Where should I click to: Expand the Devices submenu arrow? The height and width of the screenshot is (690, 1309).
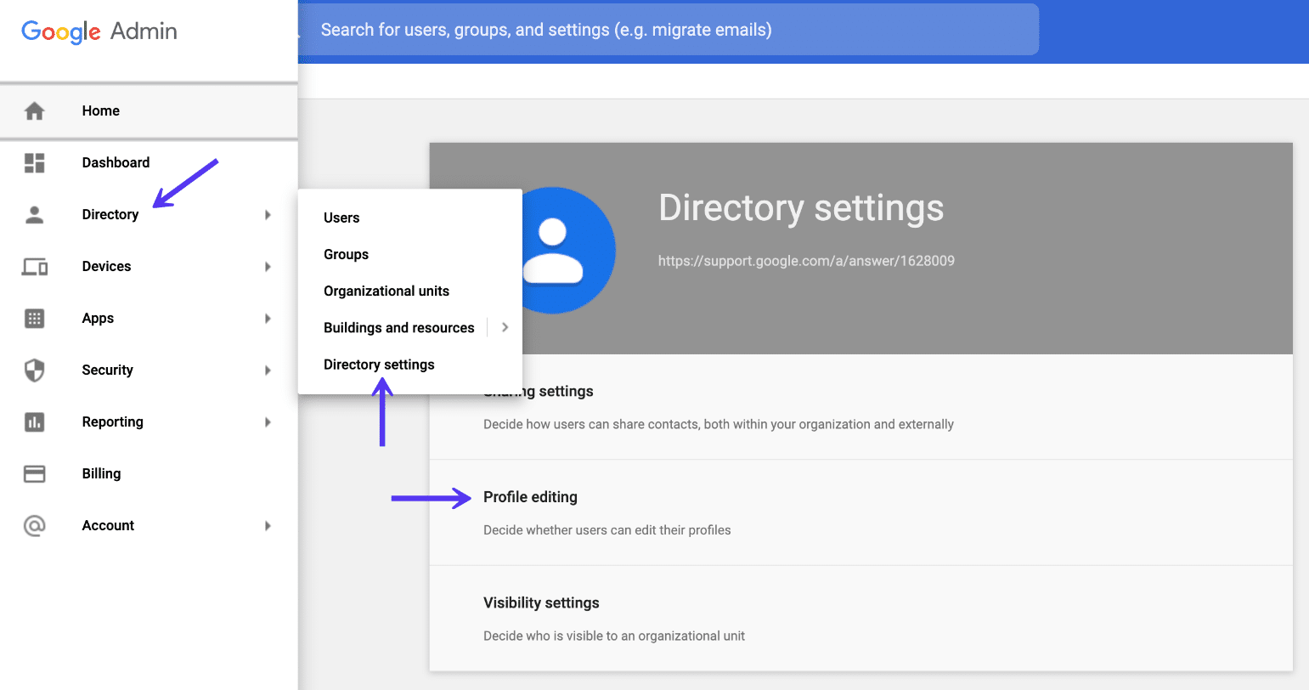coord(268,266)
